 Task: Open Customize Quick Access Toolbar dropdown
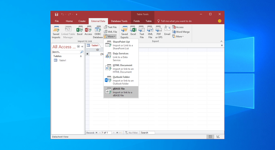click(77, 14)
